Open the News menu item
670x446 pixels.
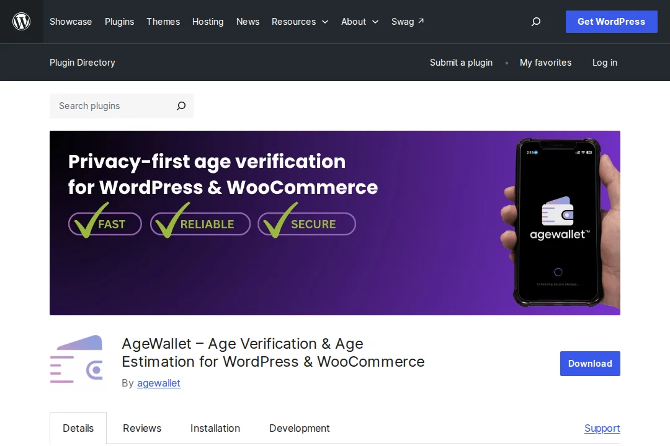(x=248, y=21)
